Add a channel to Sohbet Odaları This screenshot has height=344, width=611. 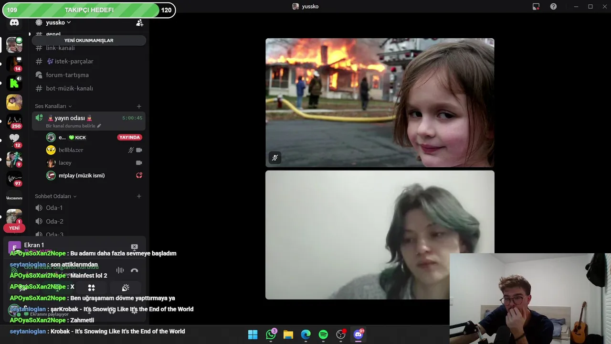pos(139,196)
